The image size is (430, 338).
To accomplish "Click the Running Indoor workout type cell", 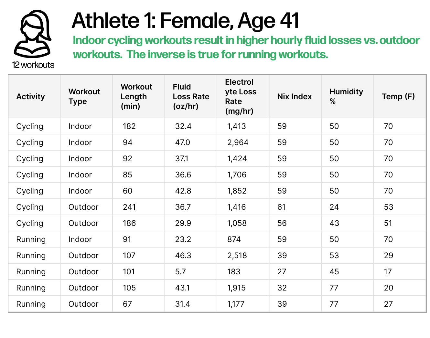I will [80, 239].
